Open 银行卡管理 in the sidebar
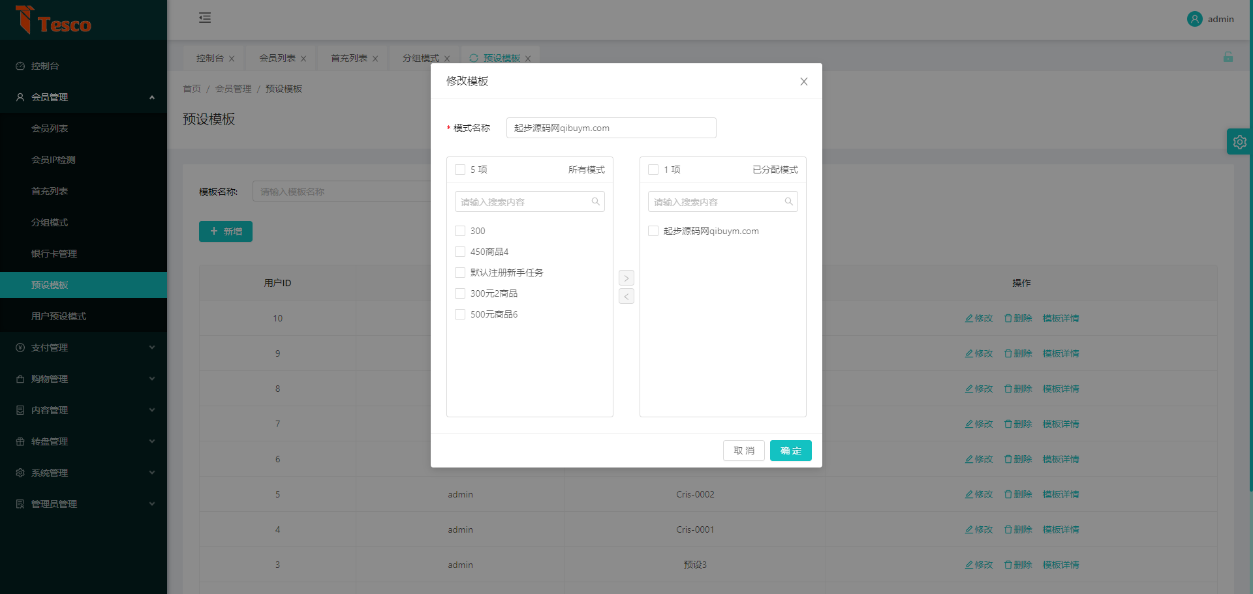Viewport: 1253px width, 594px height. pos(54,254)
